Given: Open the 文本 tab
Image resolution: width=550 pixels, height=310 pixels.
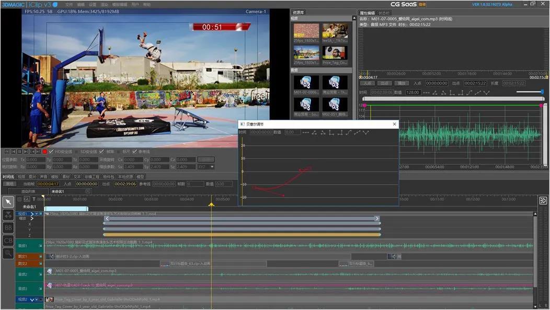Looking at the screenshot, I should (77, 177).
